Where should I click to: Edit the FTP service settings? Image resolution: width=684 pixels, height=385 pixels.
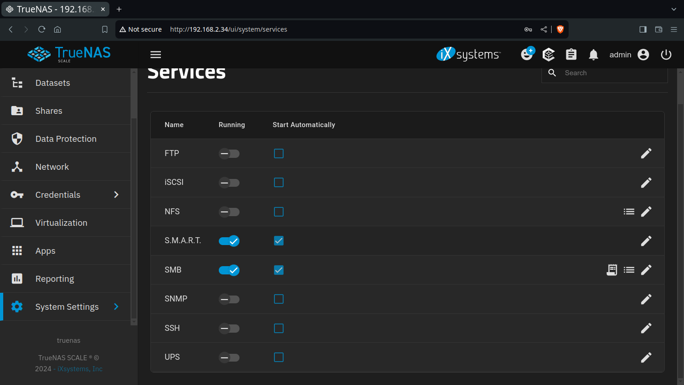(x=646, y=153)
